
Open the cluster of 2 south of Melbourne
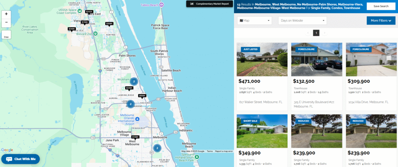(157, 148)
